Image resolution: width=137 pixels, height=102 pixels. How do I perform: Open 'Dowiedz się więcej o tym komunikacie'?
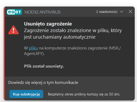pyautogui.click(x=43, y=83)
